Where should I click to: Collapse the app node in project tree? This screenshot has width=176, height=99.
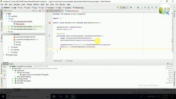click(4, 14)
